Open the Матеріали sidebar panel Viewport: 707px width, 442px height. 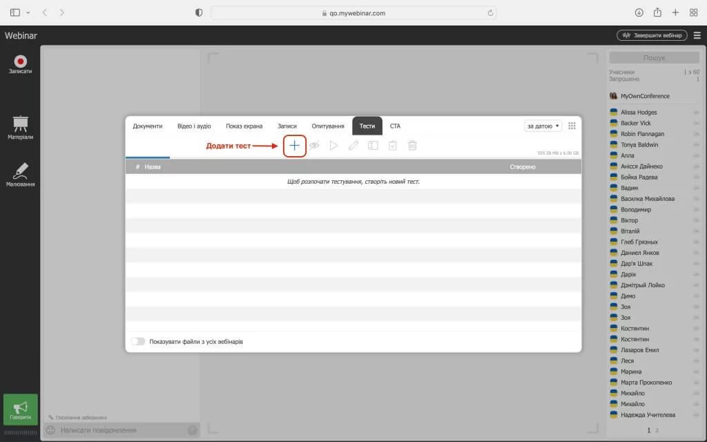21,127
